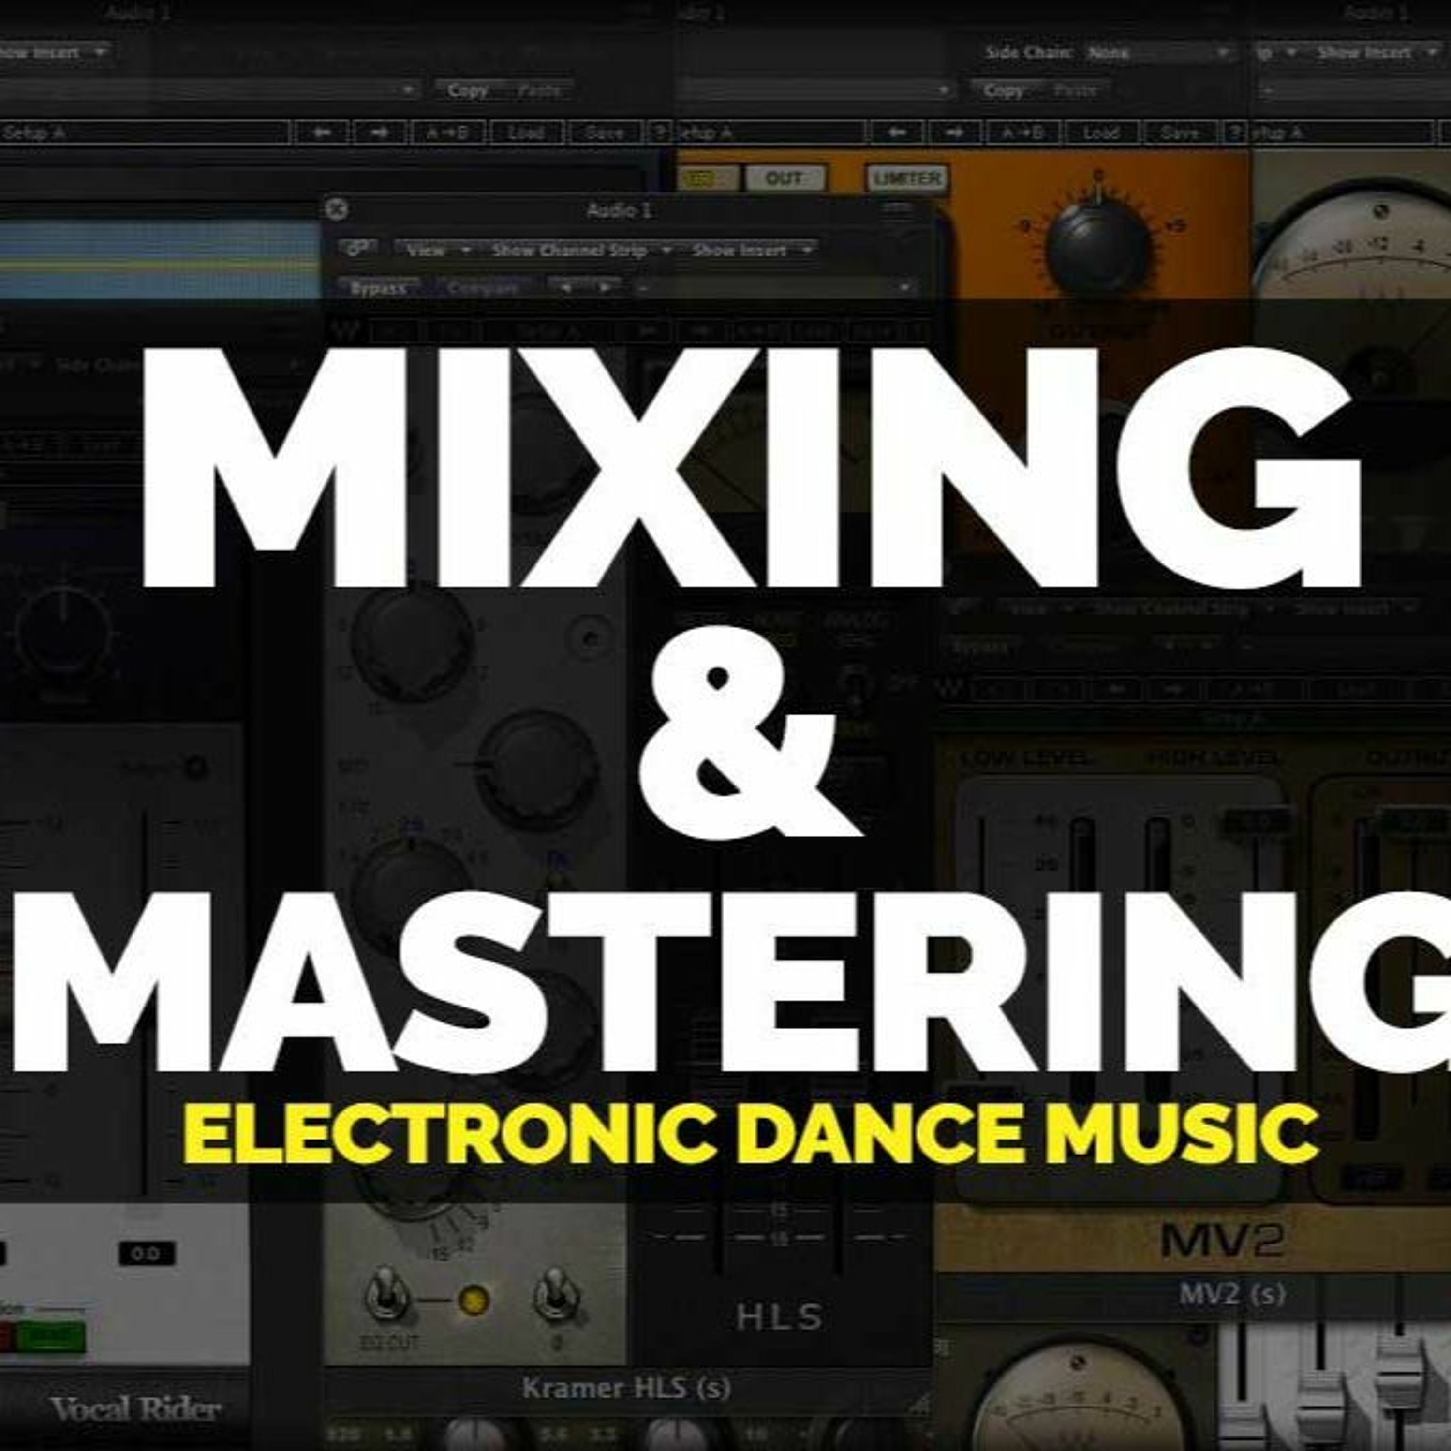Viewport: 1451px width, 1451px height.
Task: Click the right redo arrow beside Setup A
Action: click(380, 133)
